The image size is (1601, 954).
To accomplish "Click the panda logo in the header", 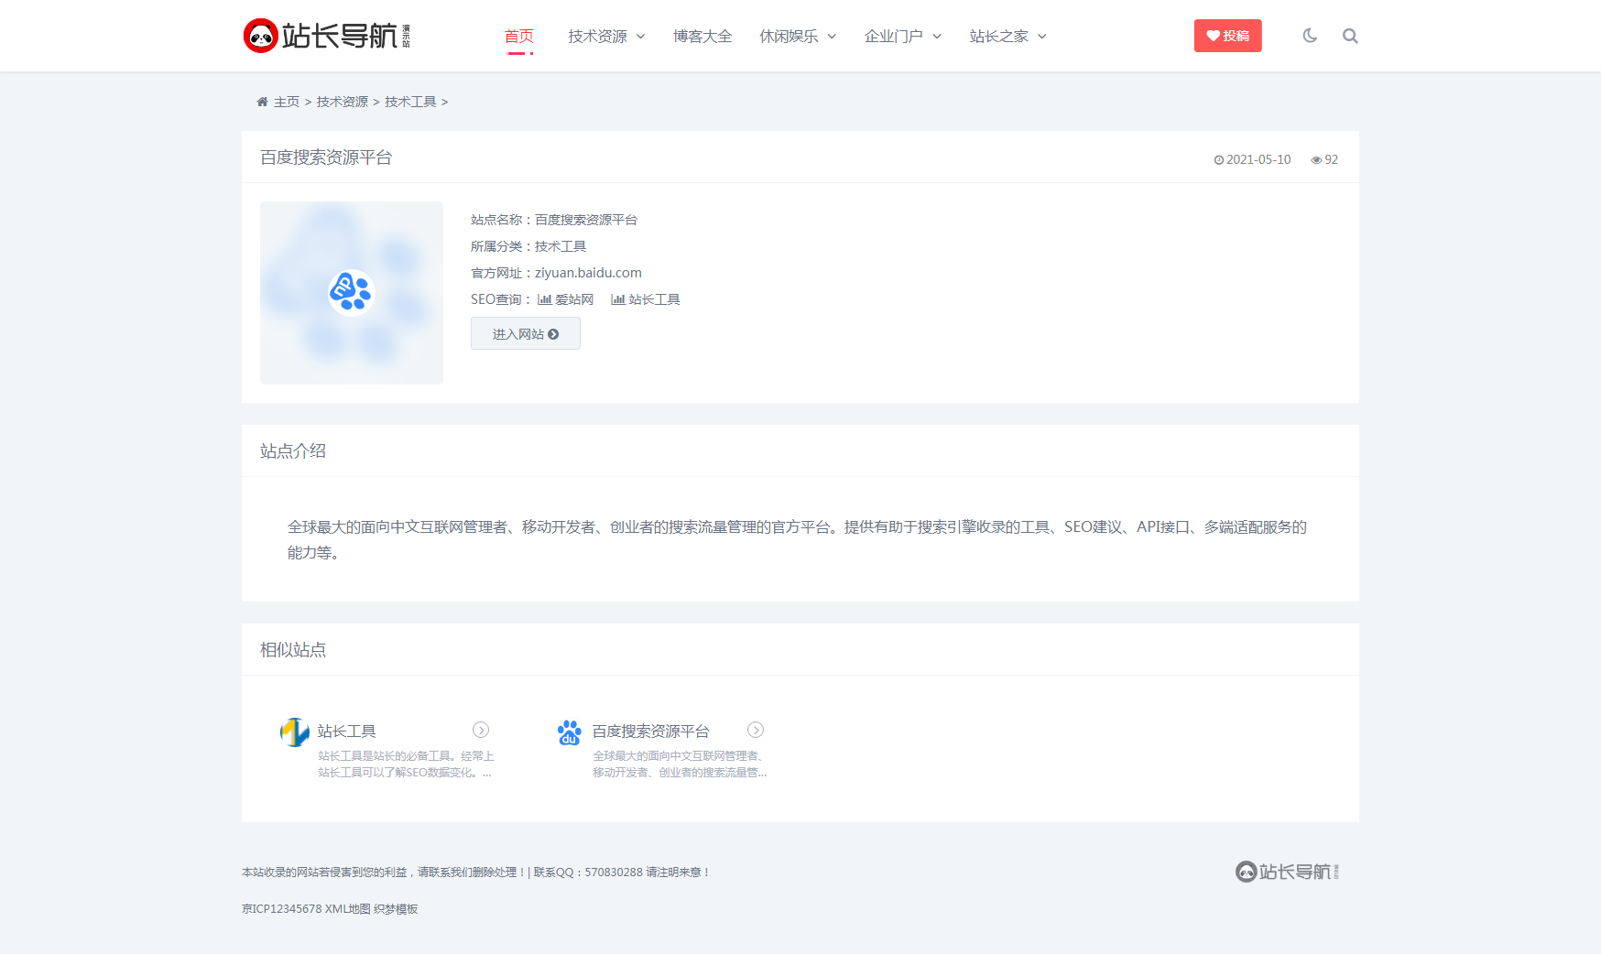I will (326, 36).
